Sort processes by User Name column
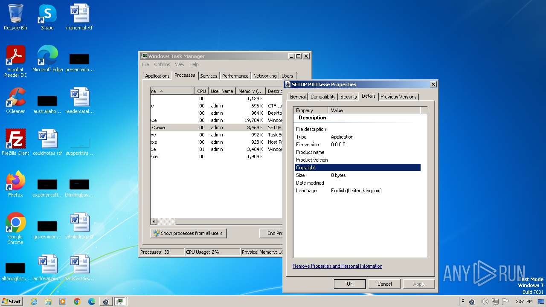Image resolution: width=546 pixels, height=307 pixels. [x=222, y=91]
